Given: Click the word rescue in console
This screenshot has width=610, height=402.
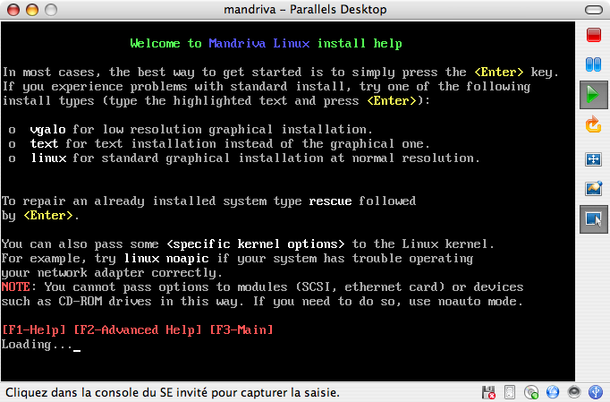Looking at the screenshot, I should tap(330, 201).
